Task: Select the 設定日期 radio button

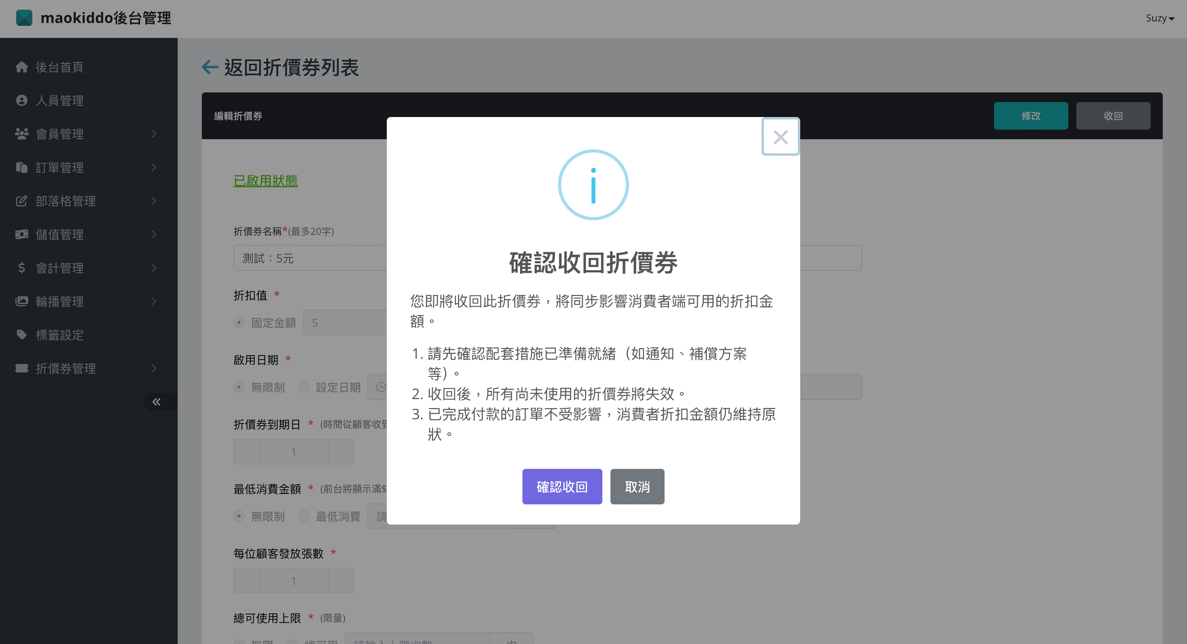Action: point(303,387)
